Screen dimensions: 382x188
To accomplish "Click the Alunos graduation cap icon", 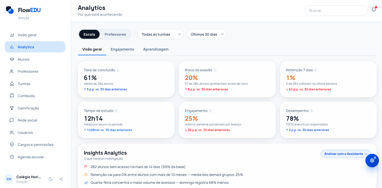I will click(x=12, y=59).
